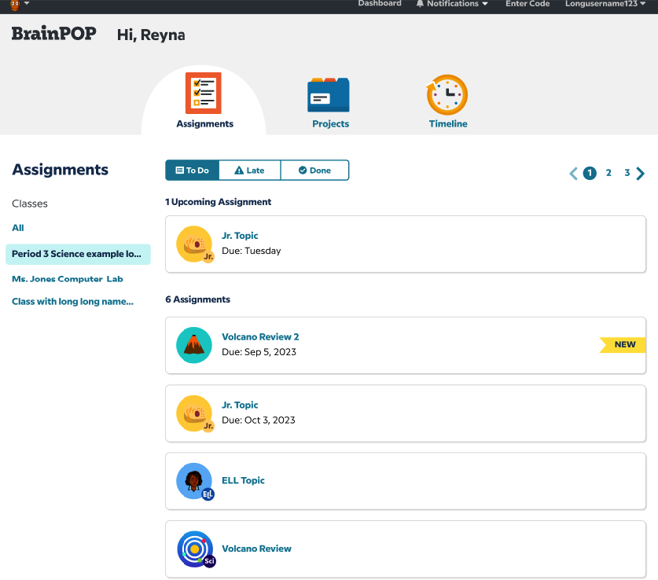Click Enter Code in top bar

pyautogui.click(x=528, y=4)
